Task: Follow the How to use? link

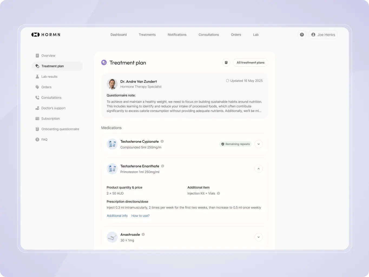Action: click(140, 216)
